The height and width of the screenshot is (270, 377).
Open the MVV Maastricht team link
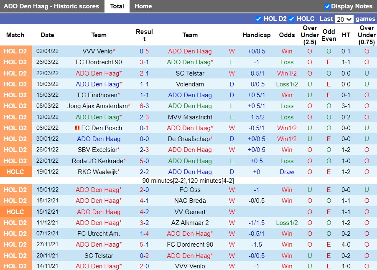pyautogui.click(x=190, y=117)
